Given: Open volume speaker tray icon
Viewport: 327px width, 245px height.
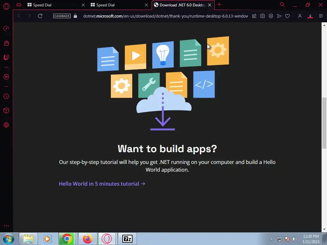Looking at the screenshot, I should 295,239.
